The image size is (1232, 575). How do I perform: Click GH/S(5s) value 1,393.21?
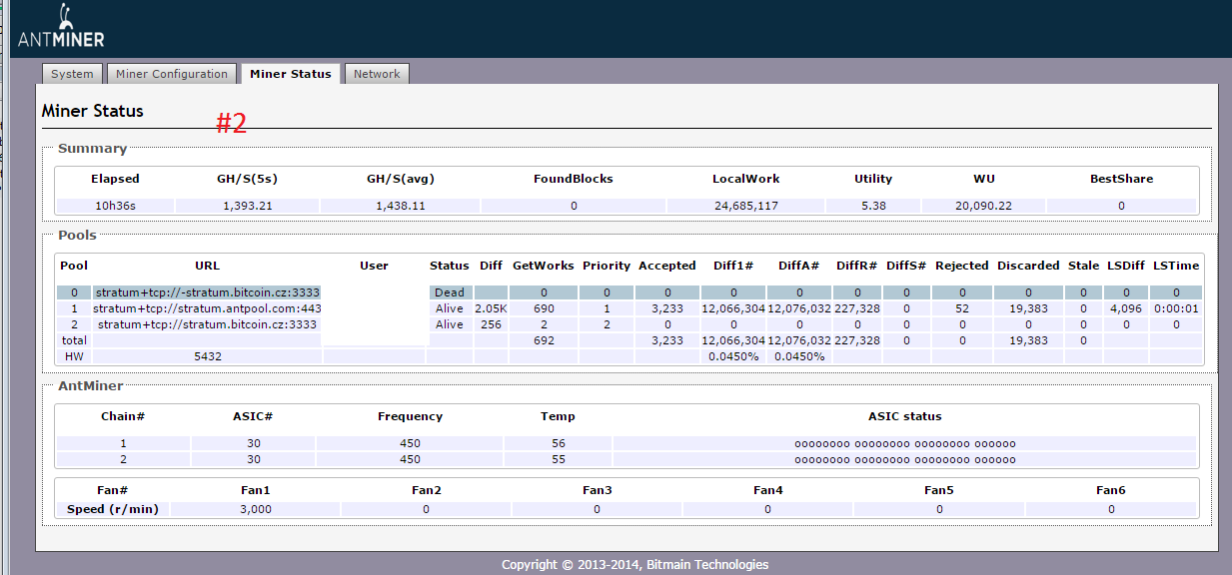pyautogui.click(x=248, y=206)
